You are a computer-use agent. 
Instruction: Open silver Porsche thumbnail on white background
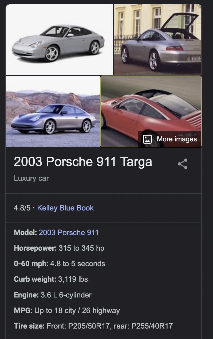(x=59, y=40)
